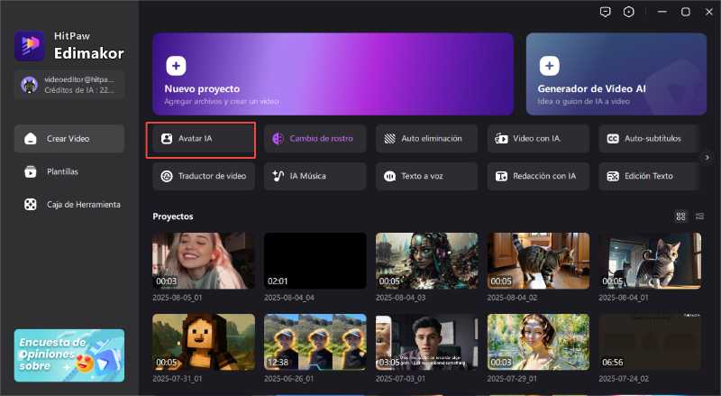The image size is (721, 396).
Task: Open Auto eliminación tool
Action: coord(426,139)
